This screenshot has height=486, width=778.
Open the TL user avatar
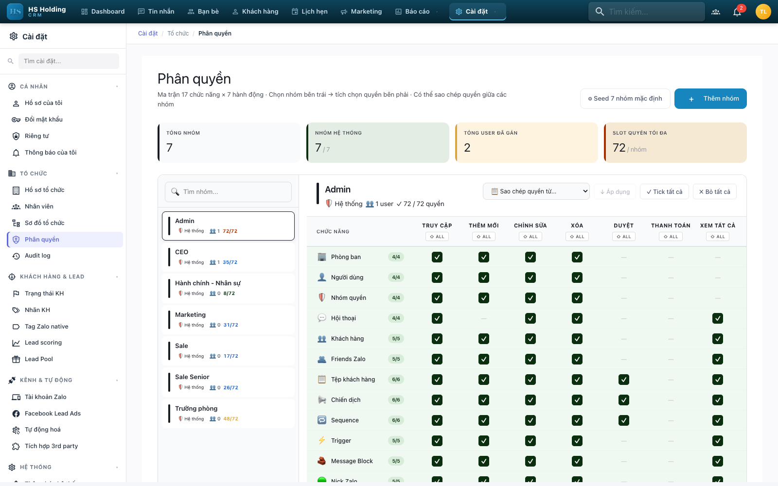[763, 12]
